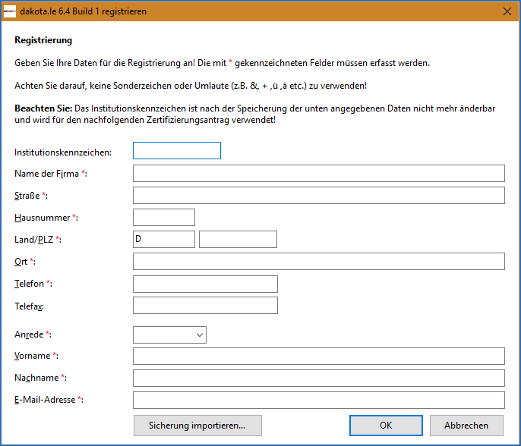521x446 pixels.
Task: Click the Registrierung heading text
Action: [x=43, y=40]
